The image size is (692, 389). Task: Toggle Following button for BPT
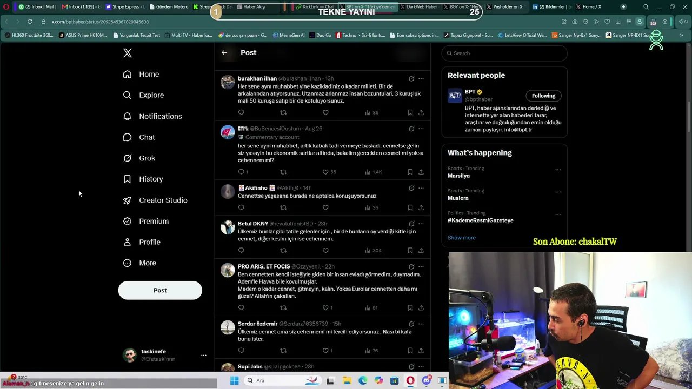[543, 96]
